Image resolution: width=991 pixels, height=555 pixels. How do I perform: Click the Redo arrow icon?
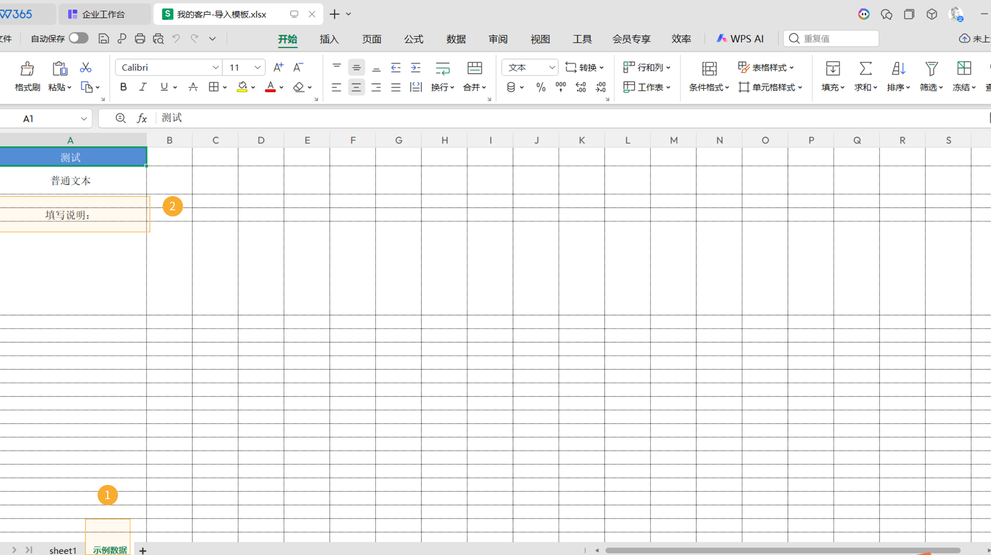[195, 38]
